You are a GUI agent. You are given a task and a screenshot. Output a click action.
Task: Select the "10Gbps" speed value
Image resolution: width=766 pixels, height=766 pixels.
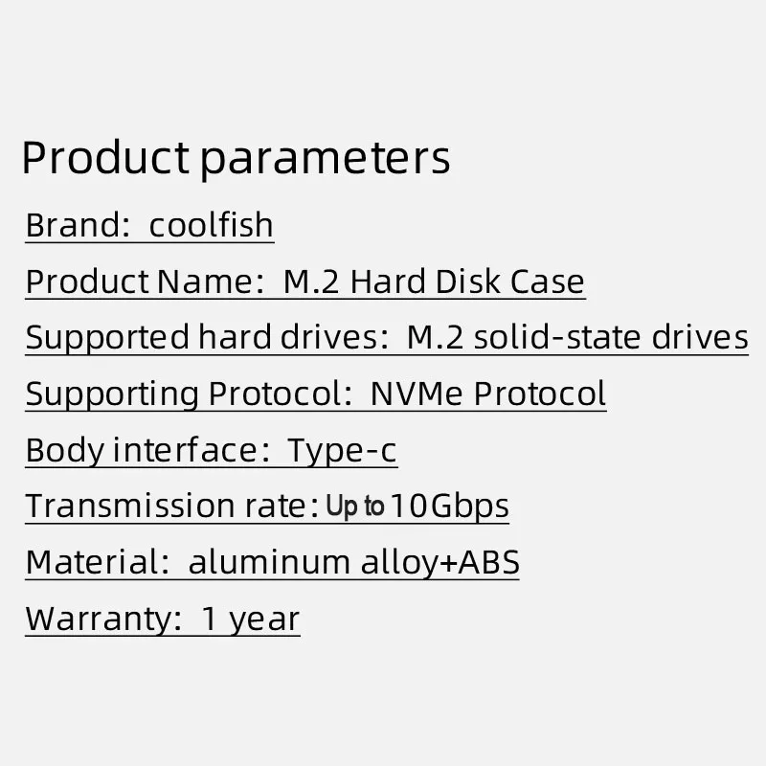click(x=449, y=506)
